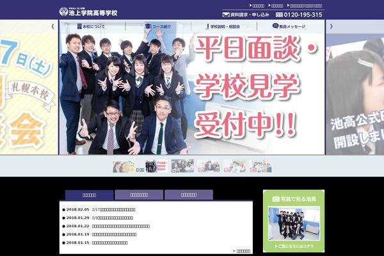The height and width of the screenshot is (256, 384).
Task: Select the first carousel thumbnail
Action: click(124, 166)
